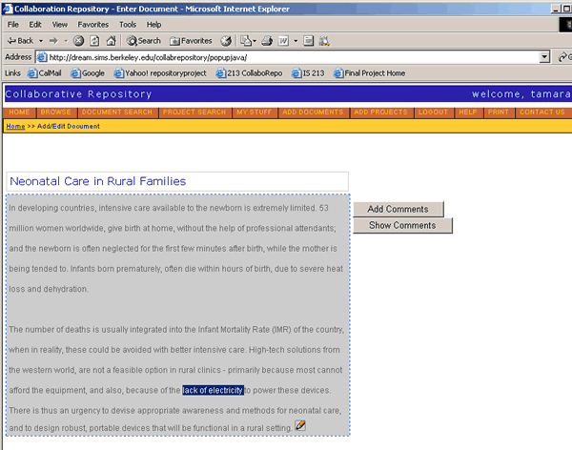Open the View menu
572x450 pixels.
coord(60,25)
